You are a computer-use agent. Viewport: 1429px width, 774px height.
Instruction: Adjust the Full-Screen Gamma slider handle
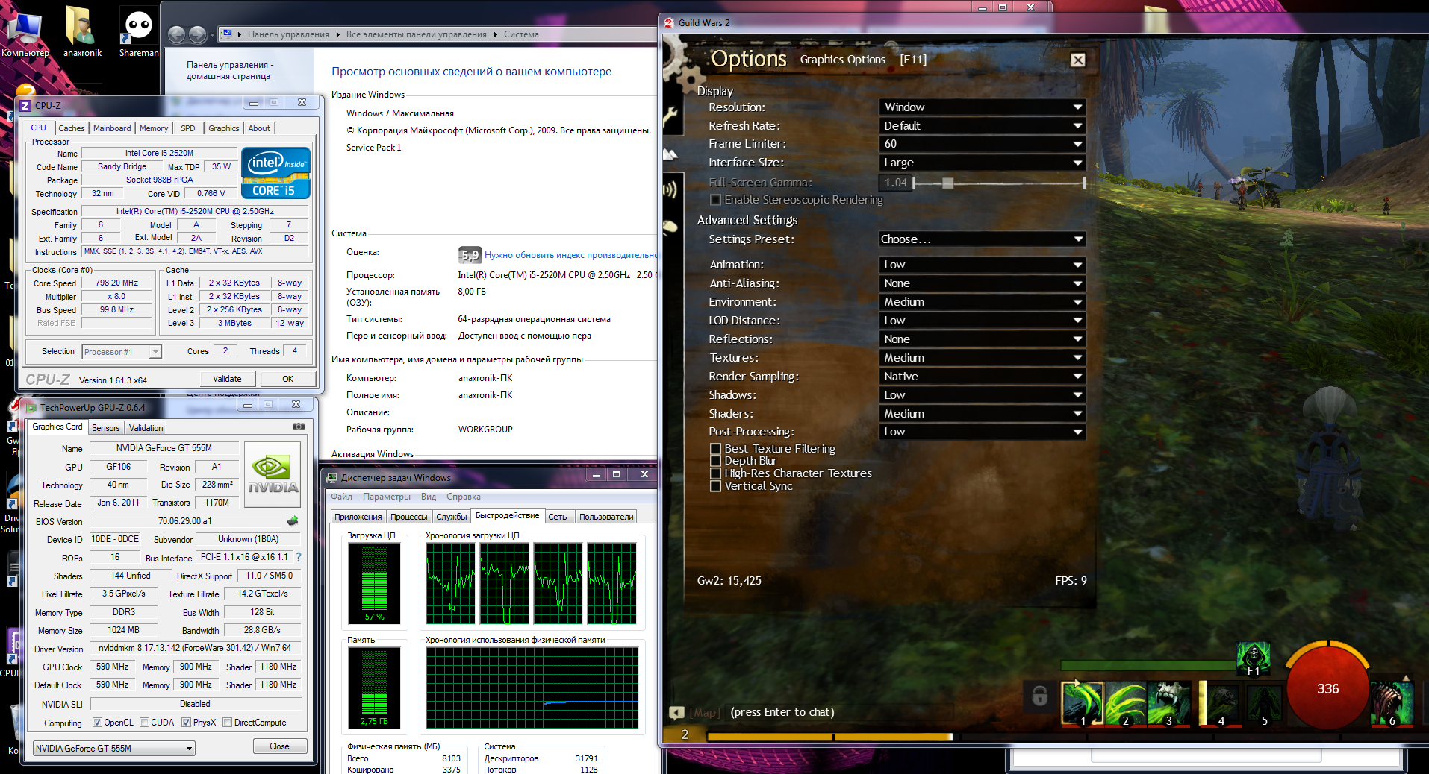[x=947, y=183]
